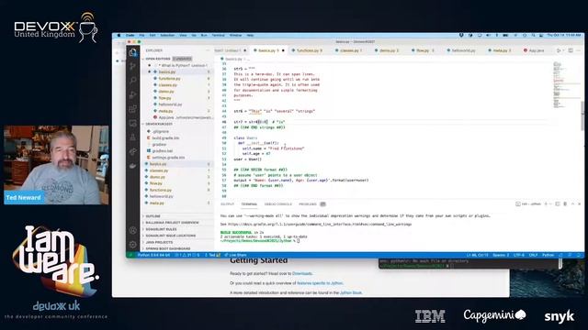Follow the Jython Book link in browser
This screenshot has width=588, height=330.
351,292
